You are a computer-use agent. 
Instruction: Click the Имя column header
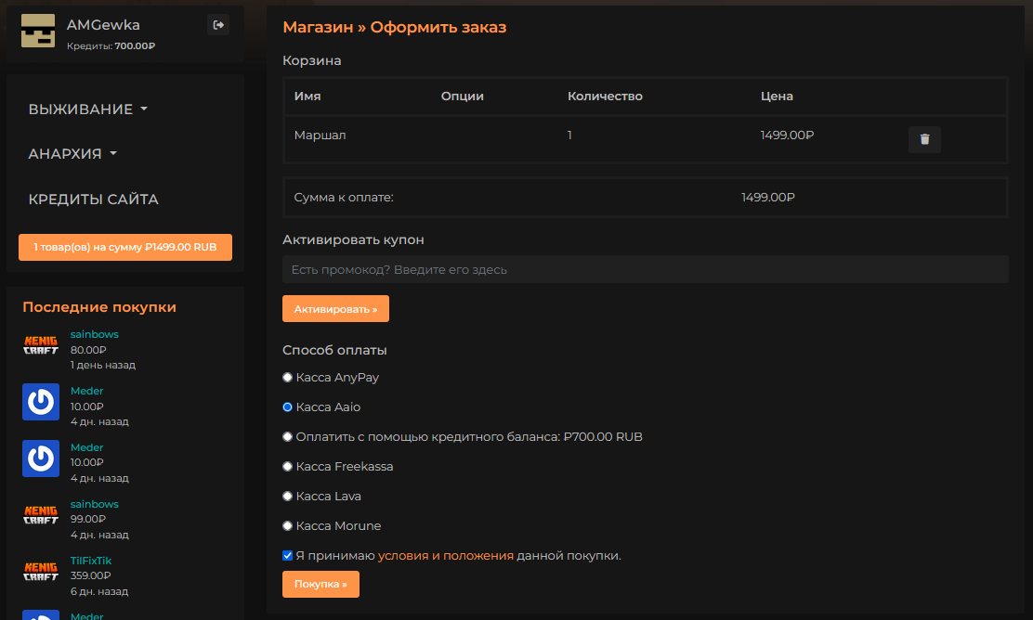coord(307,97)
